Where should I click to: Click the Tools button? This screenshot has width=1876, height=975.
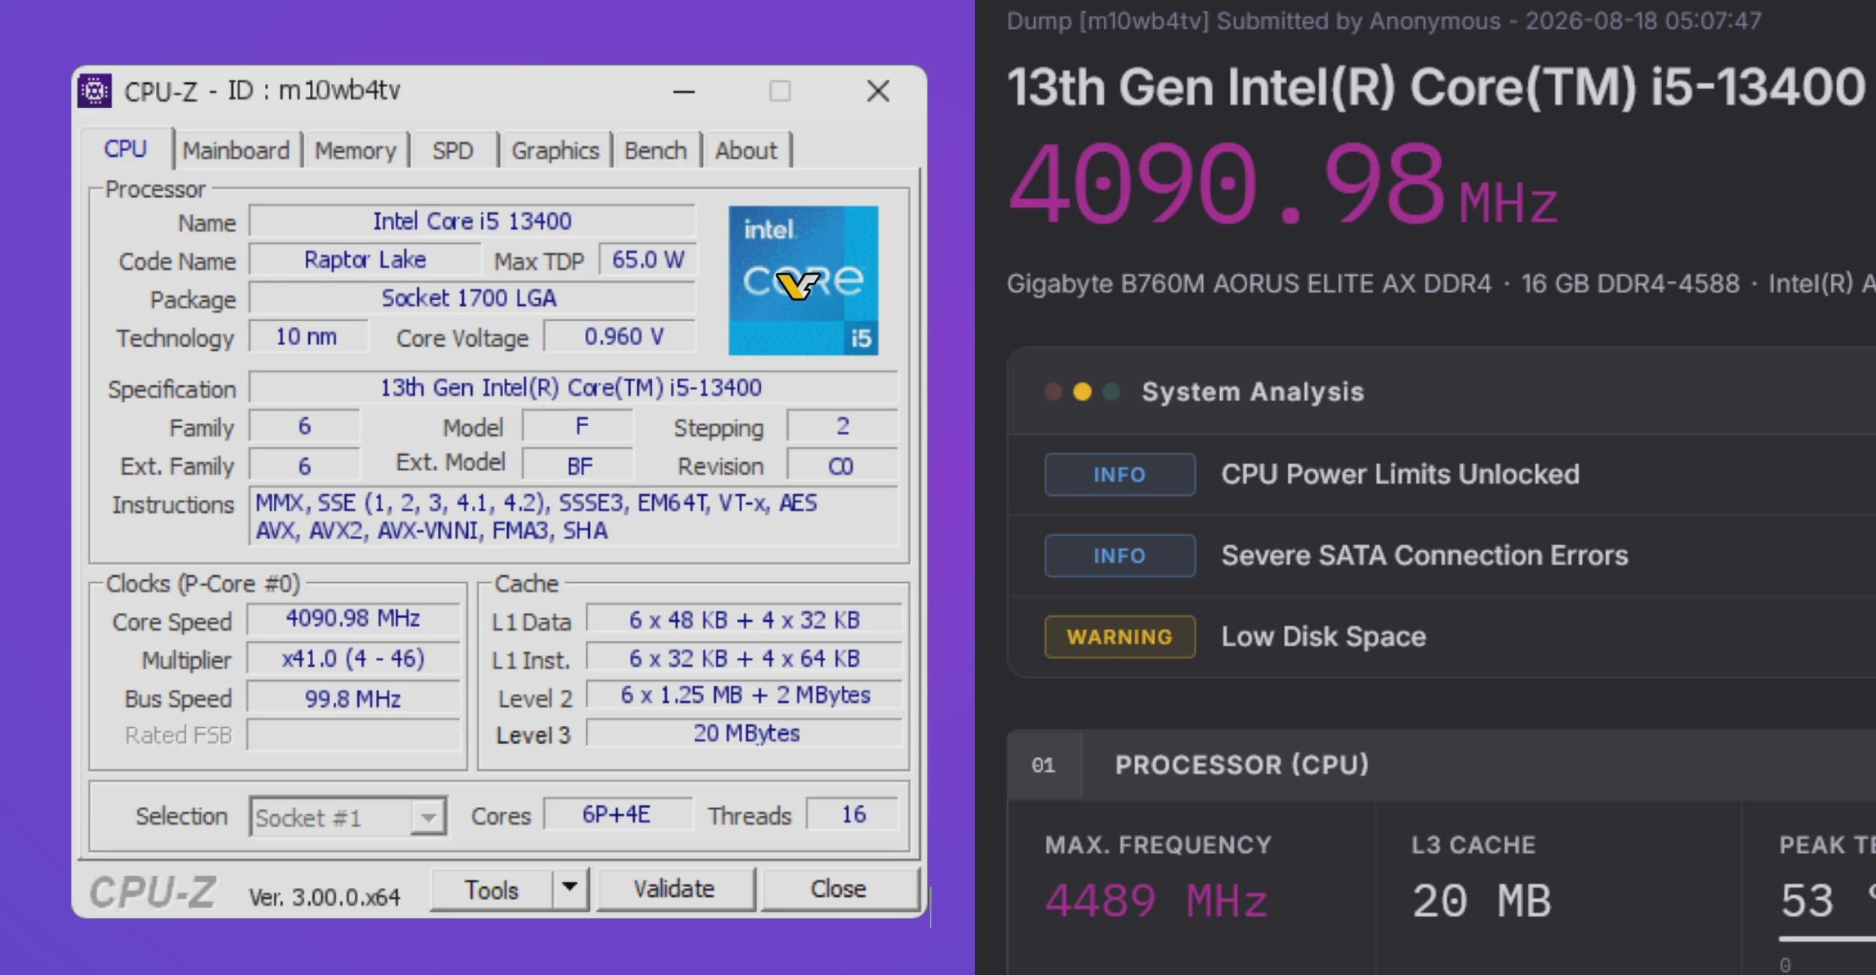tap(492, 889)
